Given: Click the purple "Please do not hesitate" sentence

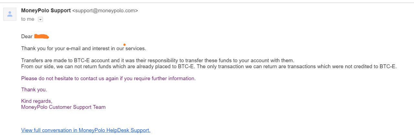Looking at the screenshot, I should point(108,78).
